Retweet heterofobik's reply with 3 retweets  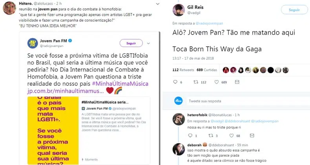(211, 136)
